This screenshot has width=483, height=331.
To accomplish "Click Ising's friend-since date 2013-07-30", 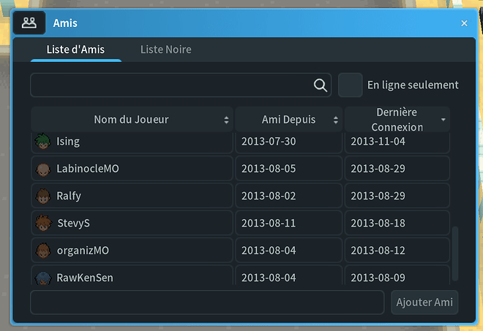I will point(269,142).
